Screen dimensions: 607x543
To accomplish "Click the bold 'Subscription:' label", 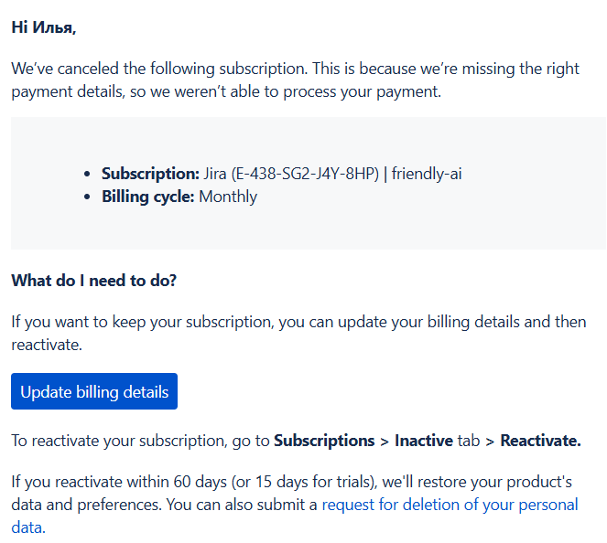I will coord(150,174).
